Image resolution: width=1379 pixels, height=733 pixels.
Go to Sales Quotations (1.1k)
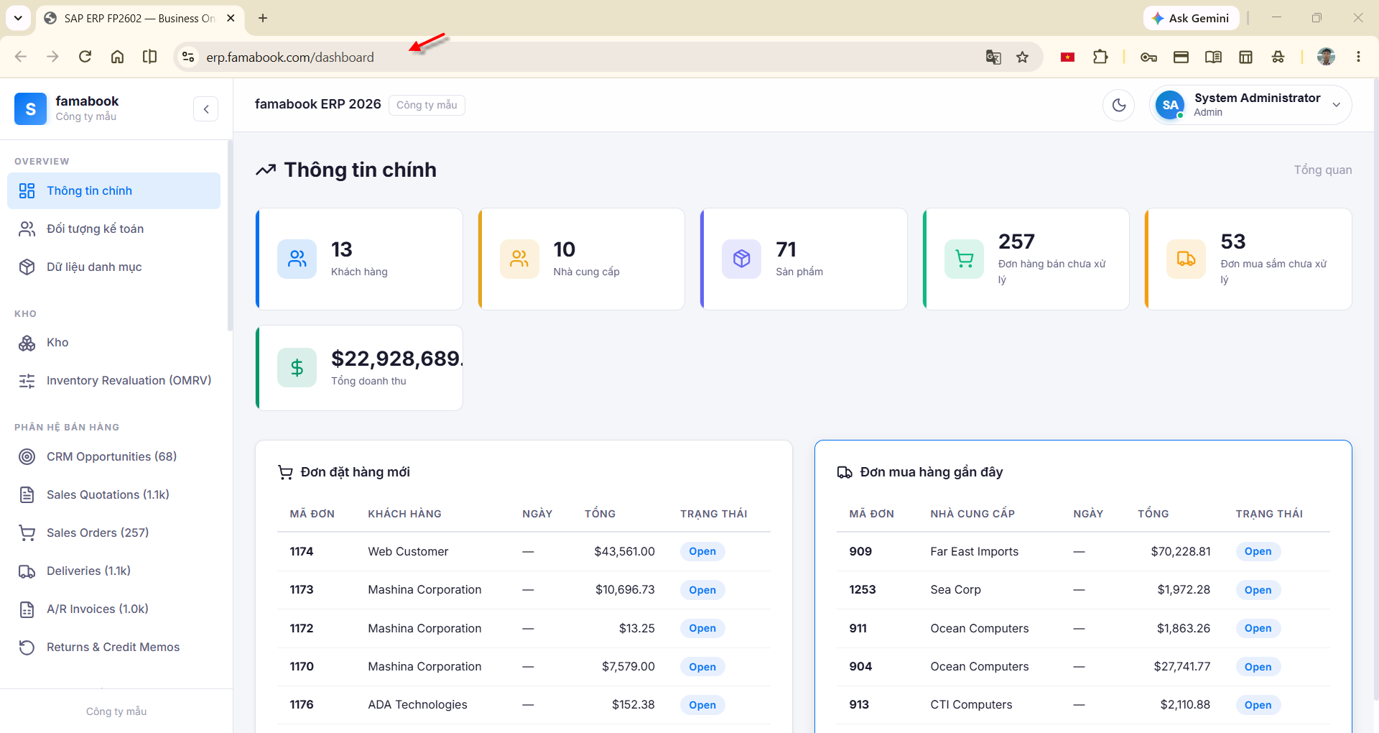[x=113, y=494]
